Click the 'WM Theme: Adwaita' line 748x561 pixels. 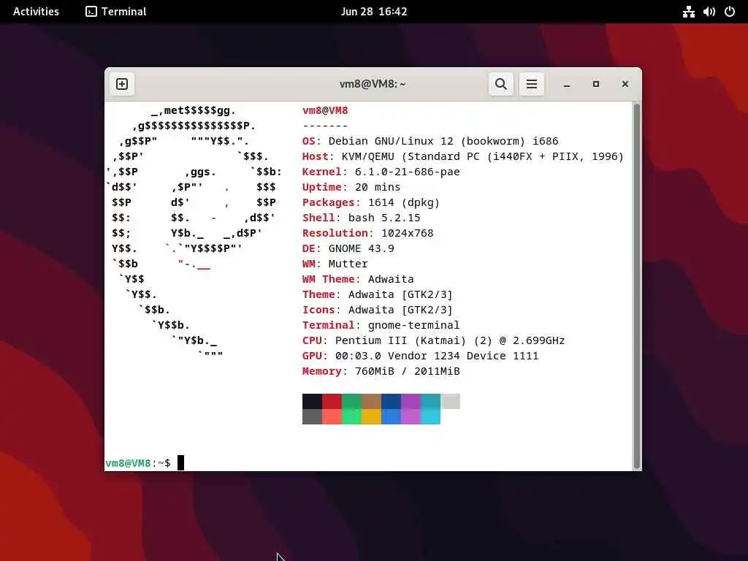(x=358, y=279)
